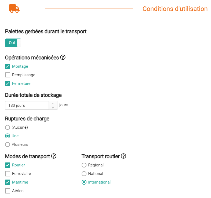The width and height of the screenshot is (211, 198).
Task: Increase storage duration with up arrow
Action: click(53, 104)
